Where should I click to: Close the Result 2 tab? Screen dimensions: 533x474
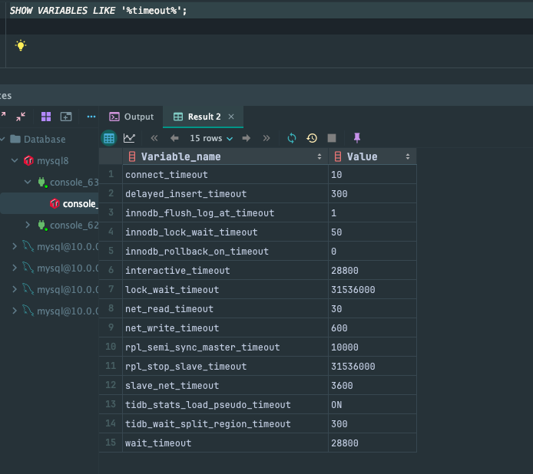point(231,117)
